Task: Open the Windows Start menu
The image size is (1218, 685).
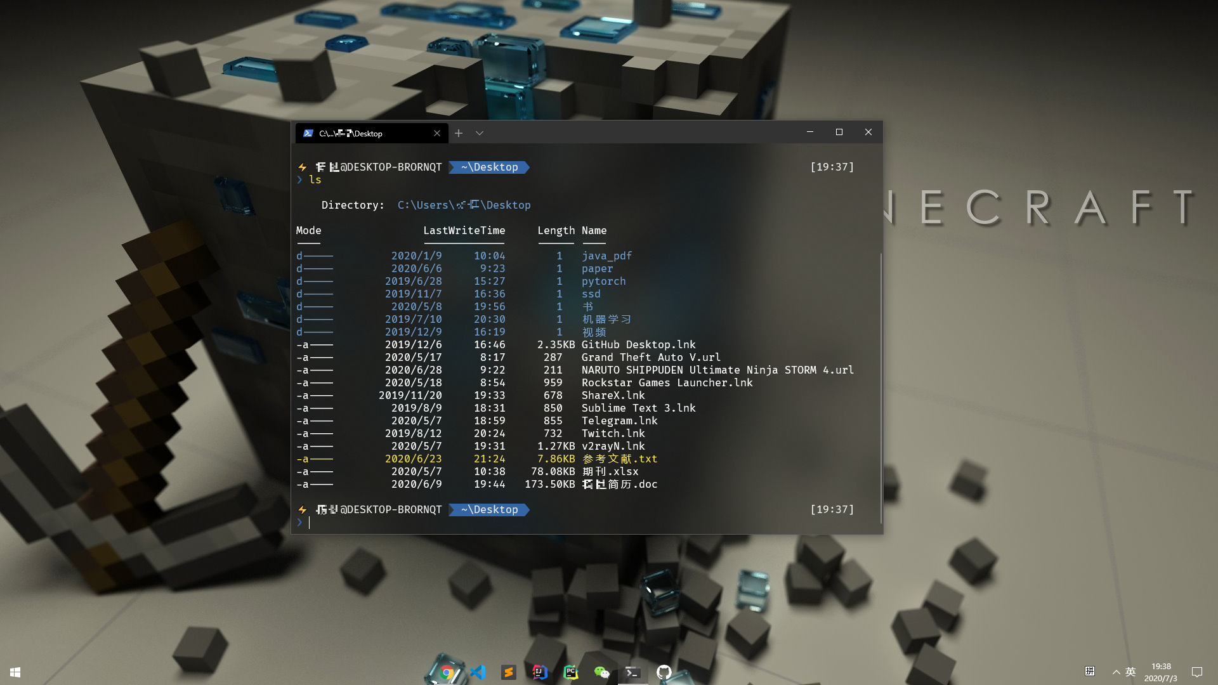Action: pos(15,672)
